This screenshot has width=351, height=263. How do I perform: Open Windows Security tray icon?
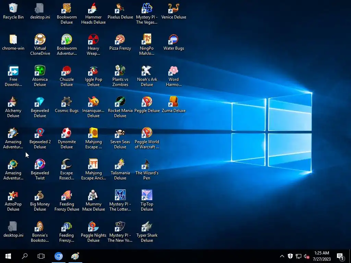(290, 256)
